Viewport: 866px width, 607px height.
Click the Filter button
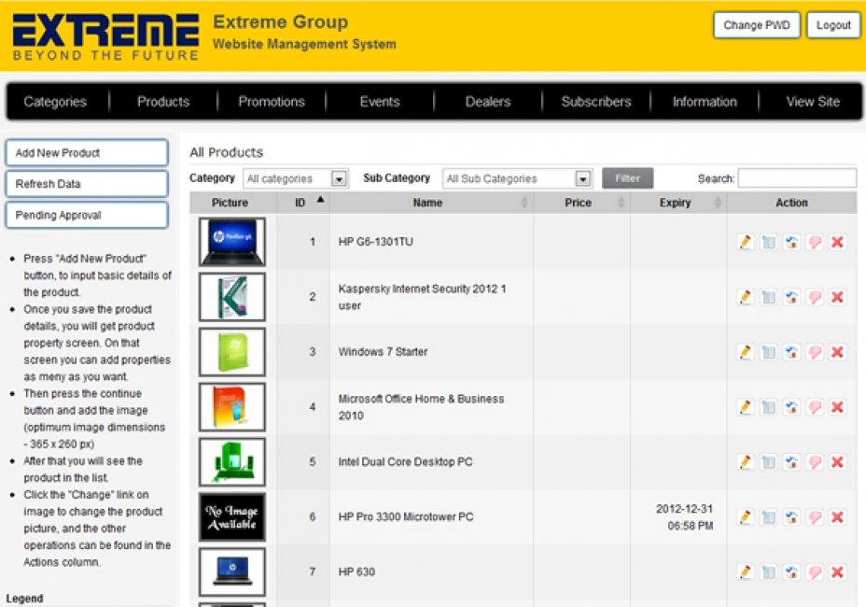(x=627, y=178)
